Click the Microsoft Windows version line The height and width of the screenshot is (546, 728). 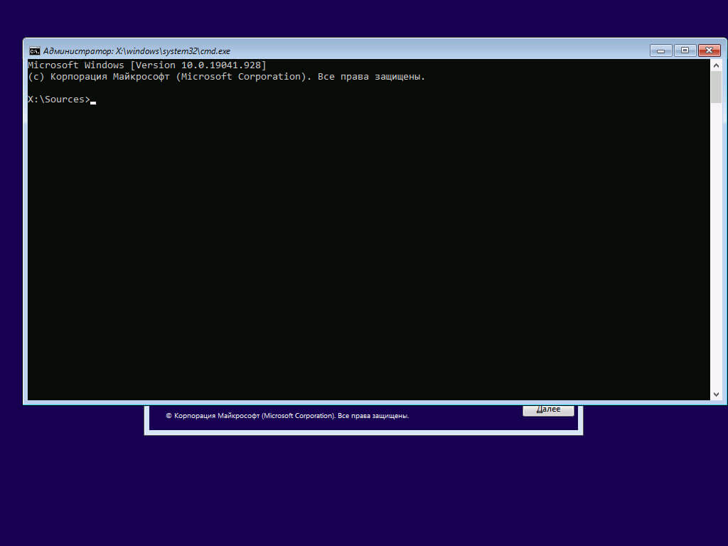coord(147,65)
